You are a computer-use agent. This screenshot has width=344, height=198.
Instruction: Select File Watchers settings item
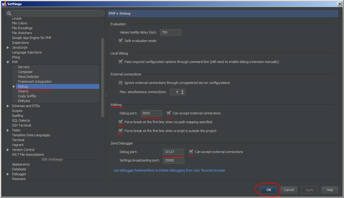[x=22, y=33]
